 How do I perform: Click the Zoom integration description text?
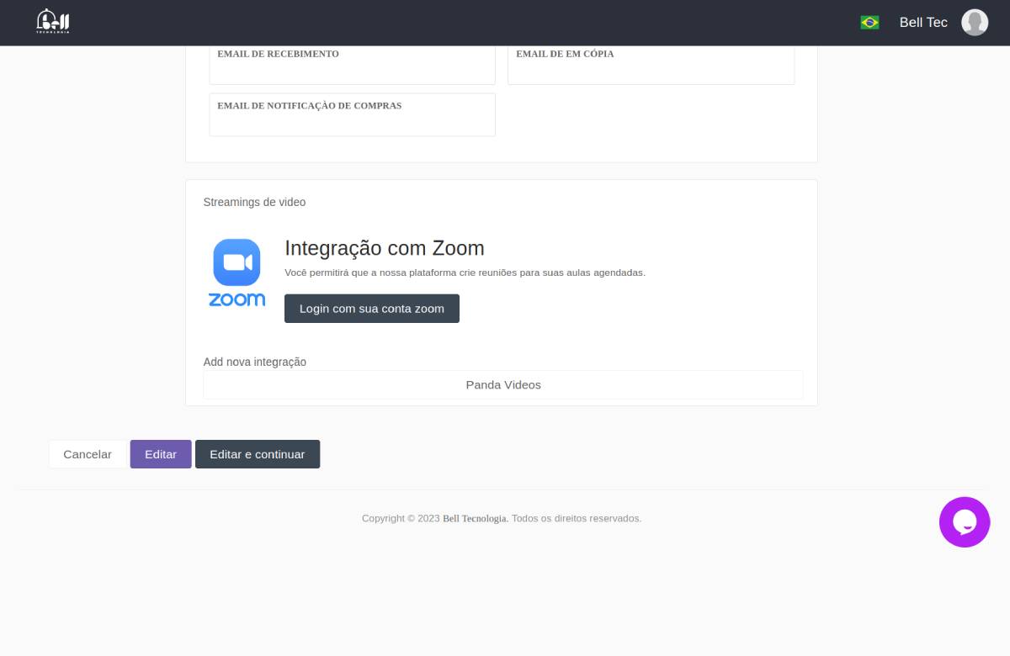point(465,272)
